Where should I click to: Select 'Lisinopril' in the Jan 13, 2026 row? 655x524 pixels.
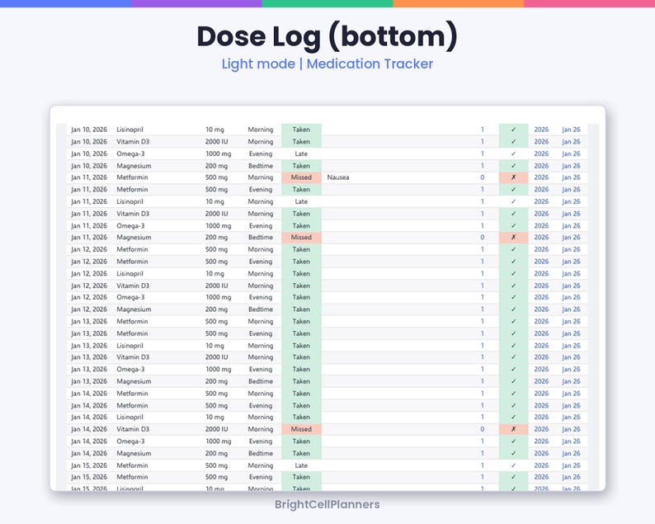[130, 346]
